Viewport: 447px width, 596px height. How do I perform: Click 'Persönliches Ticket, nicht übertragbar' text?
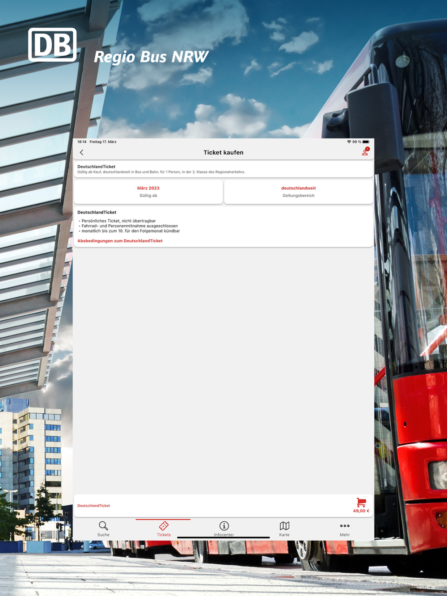click(118, 221)
